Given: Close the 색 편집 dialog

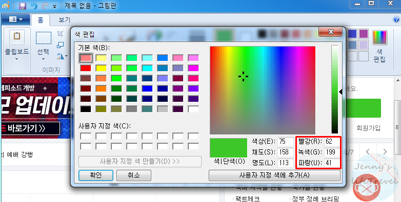Looking at the screenshot, I should point(331,32).
